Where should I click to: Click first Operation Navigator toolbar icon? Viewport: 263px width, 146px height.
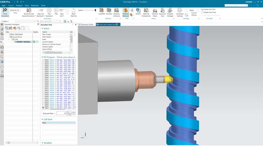coord(7,28)
